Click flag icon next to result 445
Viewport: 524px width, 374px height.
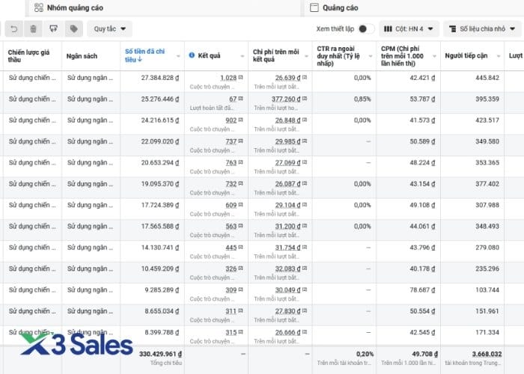tap(240, 247)
